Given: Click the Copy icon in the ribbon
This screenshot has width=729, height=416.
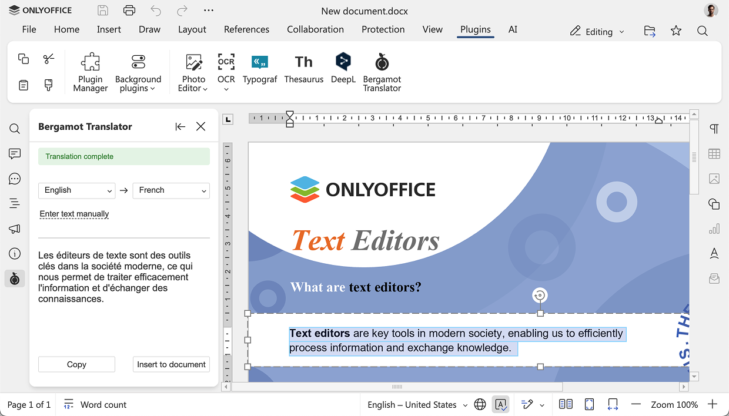Looking at the screenshot, I should (x=24, y=59).
